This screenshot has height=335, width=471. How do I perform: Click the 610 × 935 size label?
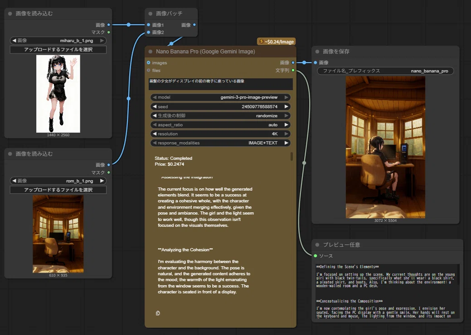58,275
